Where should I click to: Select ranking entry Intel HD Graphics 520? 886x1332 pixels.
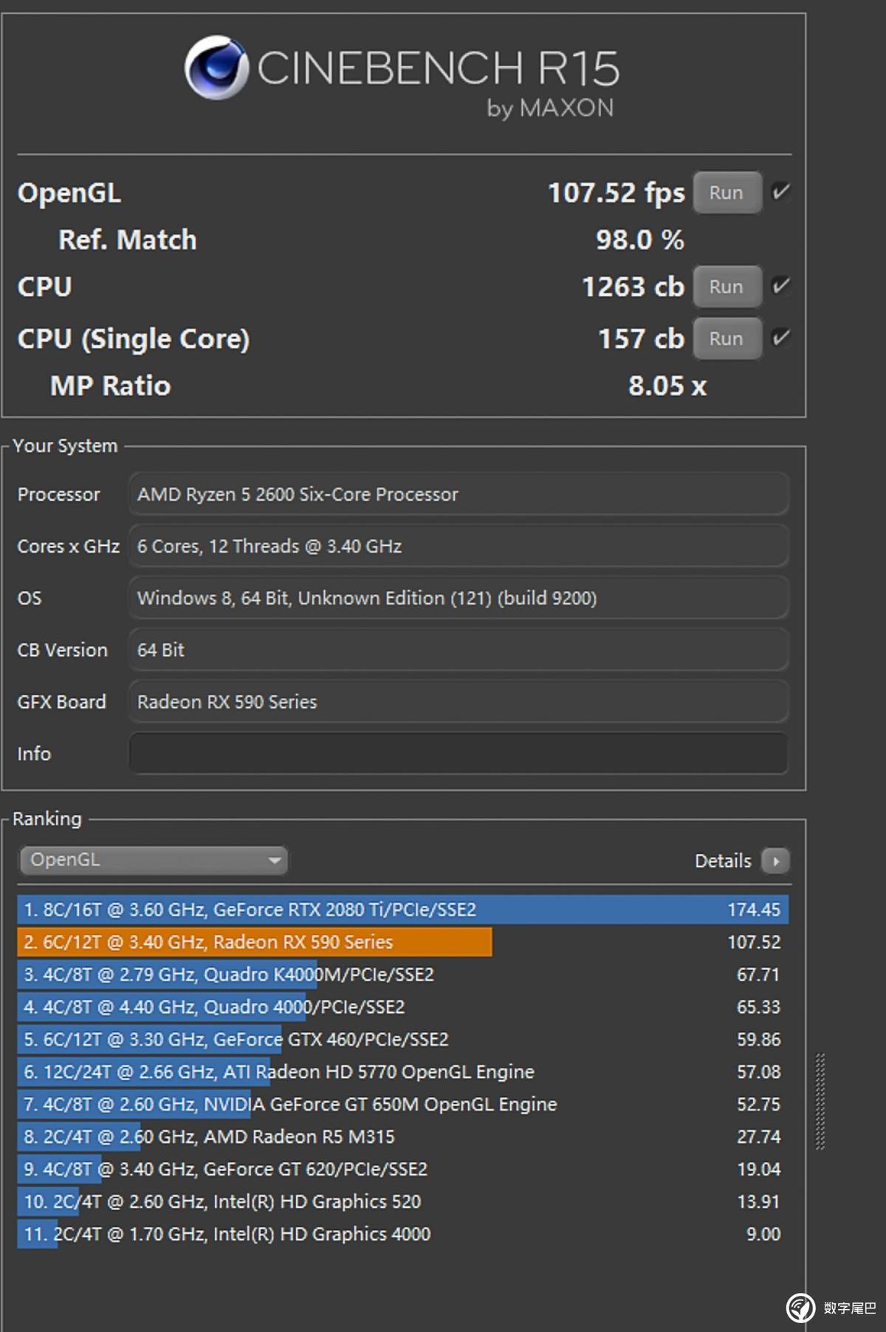(x=403, y=1202)
